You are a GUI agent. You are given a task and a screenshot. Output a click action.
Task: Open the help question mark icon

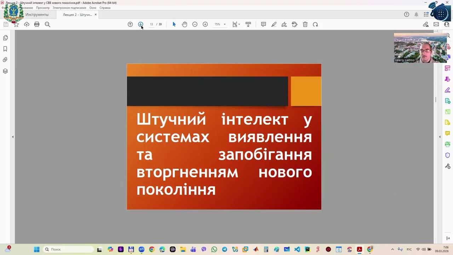(407, 15)
